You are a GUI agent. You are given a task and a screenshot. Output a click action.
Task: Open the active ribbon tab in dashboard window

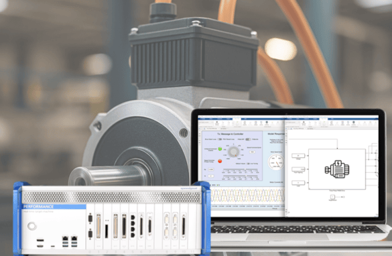click(x=237, y=119)
